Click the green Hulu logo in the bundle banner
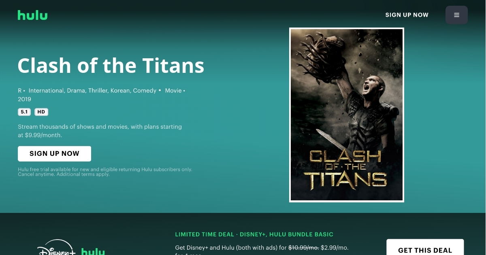 point(93,251)
